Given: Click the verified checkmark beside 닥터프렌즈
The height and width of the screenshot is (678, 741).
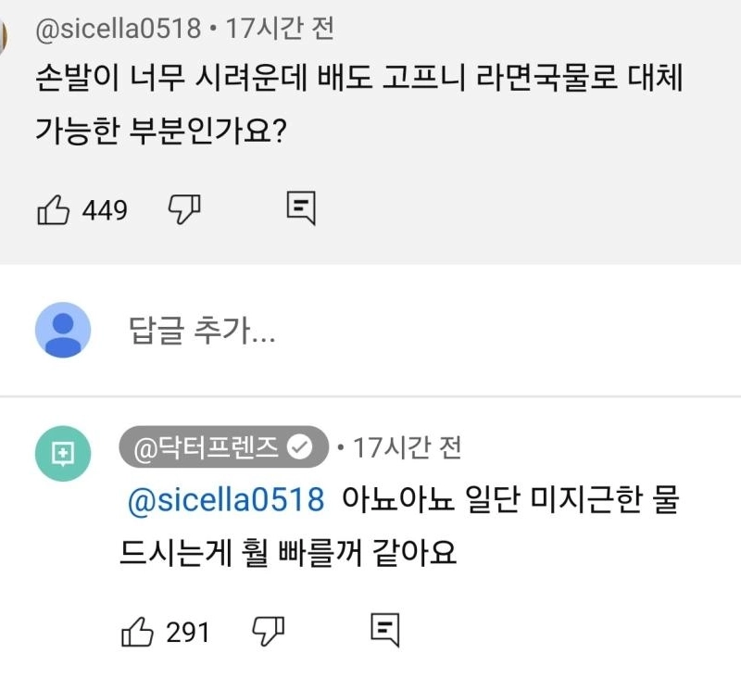Looking at the screenshot, I should tap(299, 448).
